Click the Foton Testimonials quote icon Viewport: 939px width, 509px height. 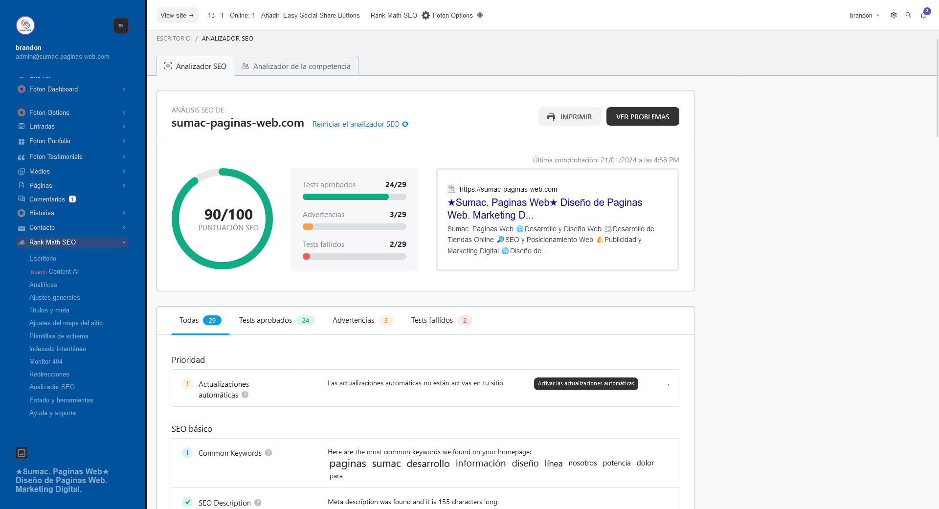pyautogui.click(x=22, y=157)
